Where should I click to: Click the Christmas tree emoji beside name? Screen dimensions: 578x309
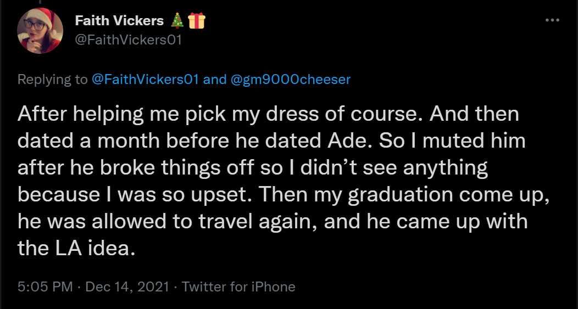[x=177, y=21]
